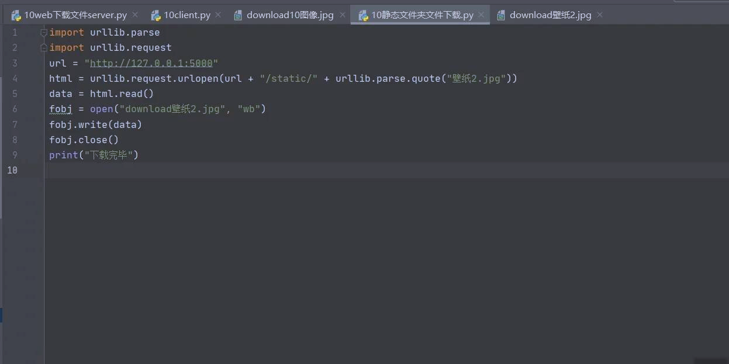Close the 10静态文件夹文件下载.py tab
729x364 pixels.
tap(481, 15)
